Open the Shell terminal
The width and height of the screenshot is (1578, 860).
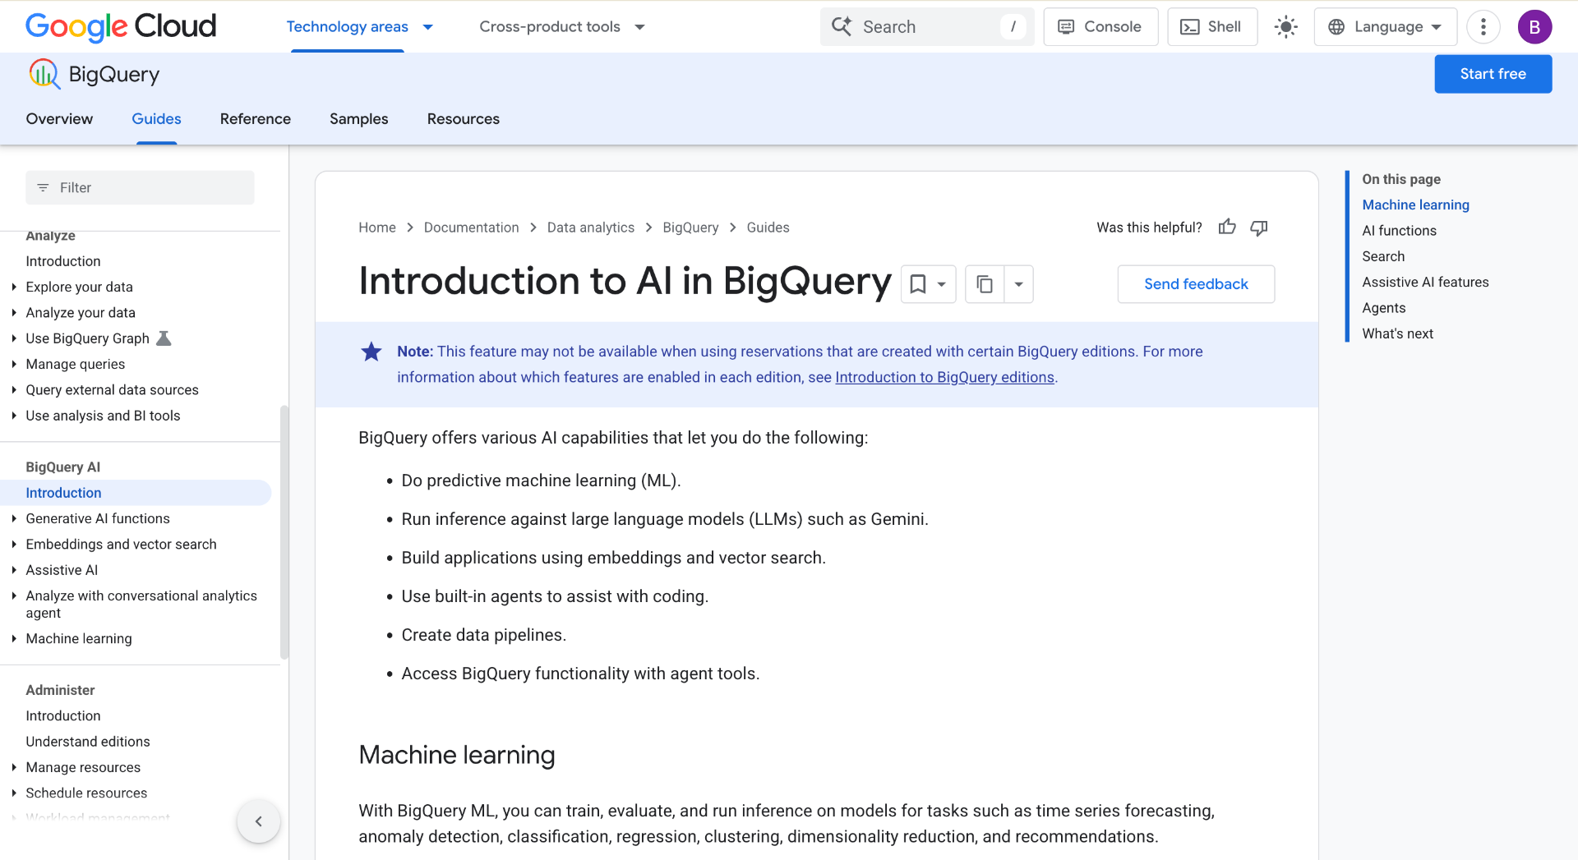tap(1212, 27)
